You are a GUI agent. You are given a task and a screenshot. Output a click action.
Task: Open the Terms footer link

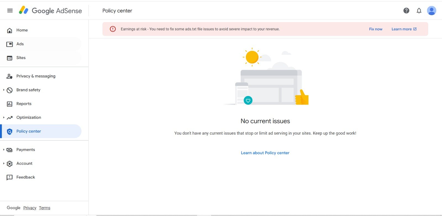(x=44, y=208)
